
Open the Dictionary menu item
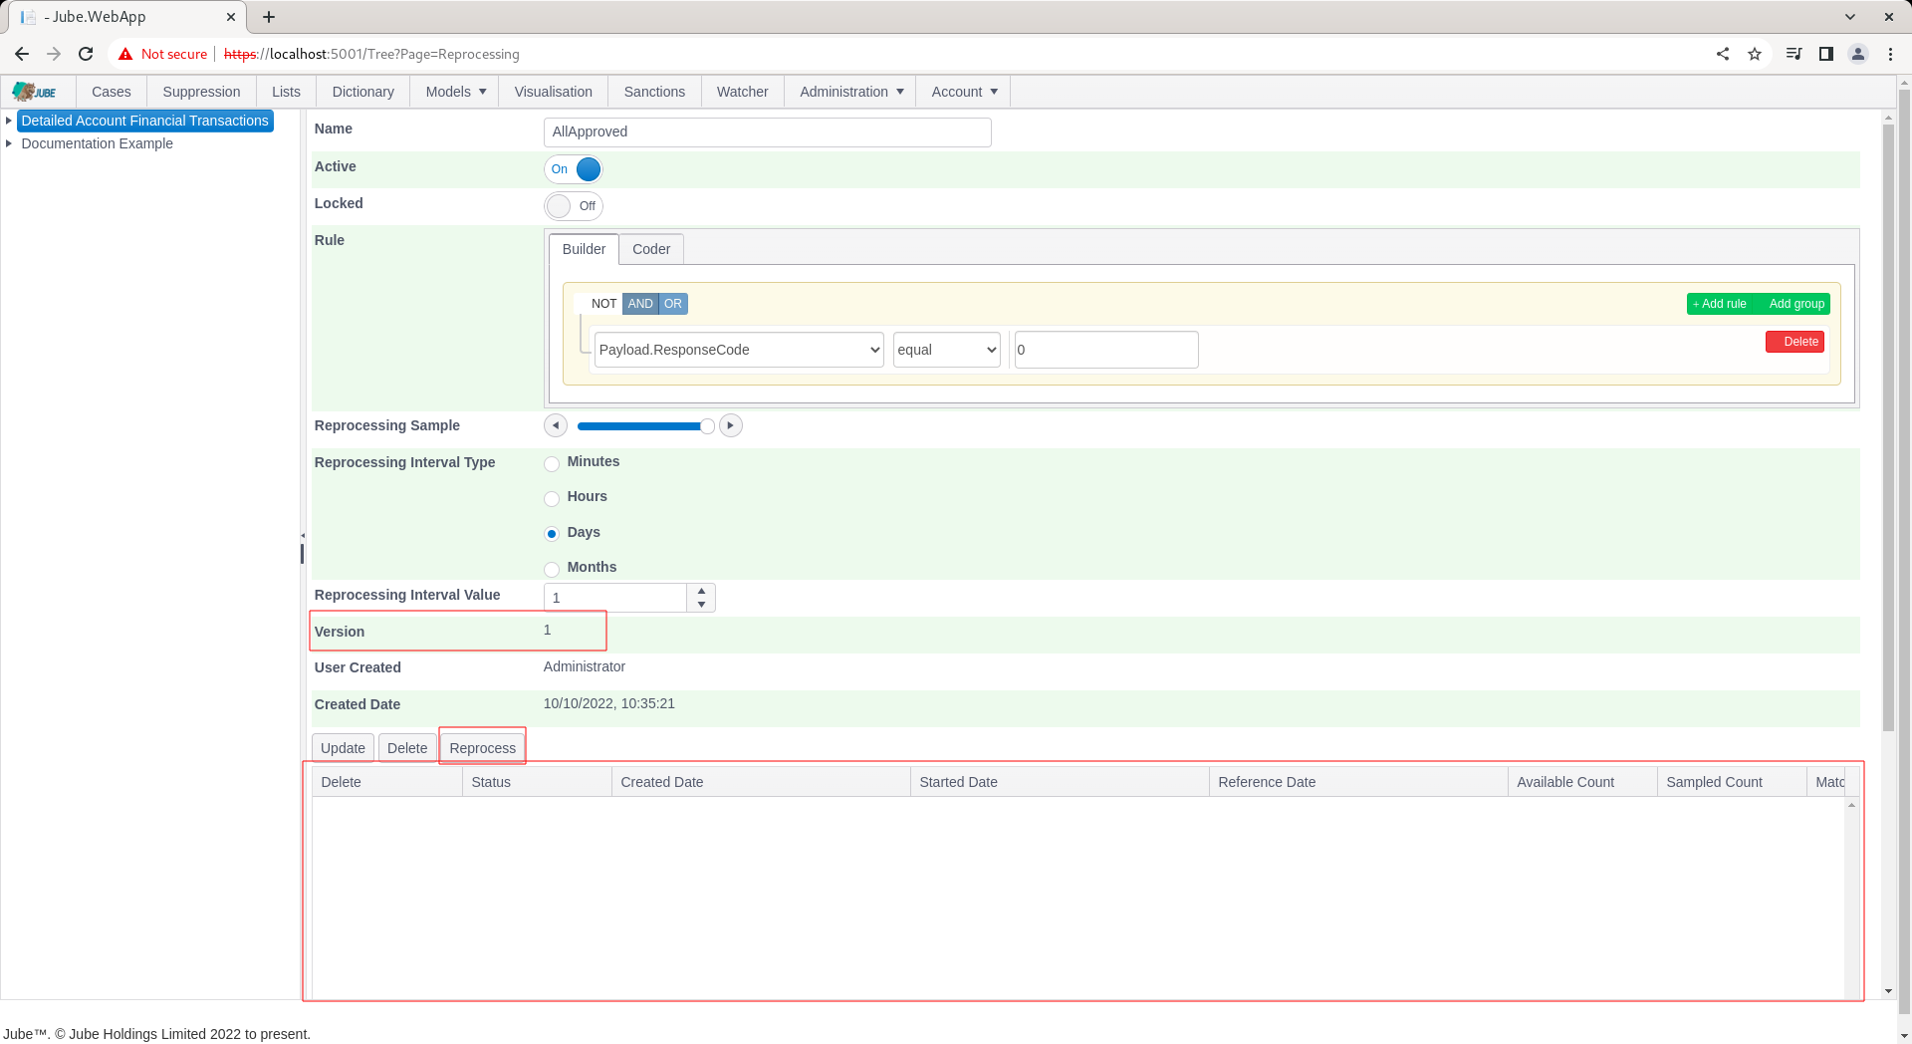[x=362, y=92]
